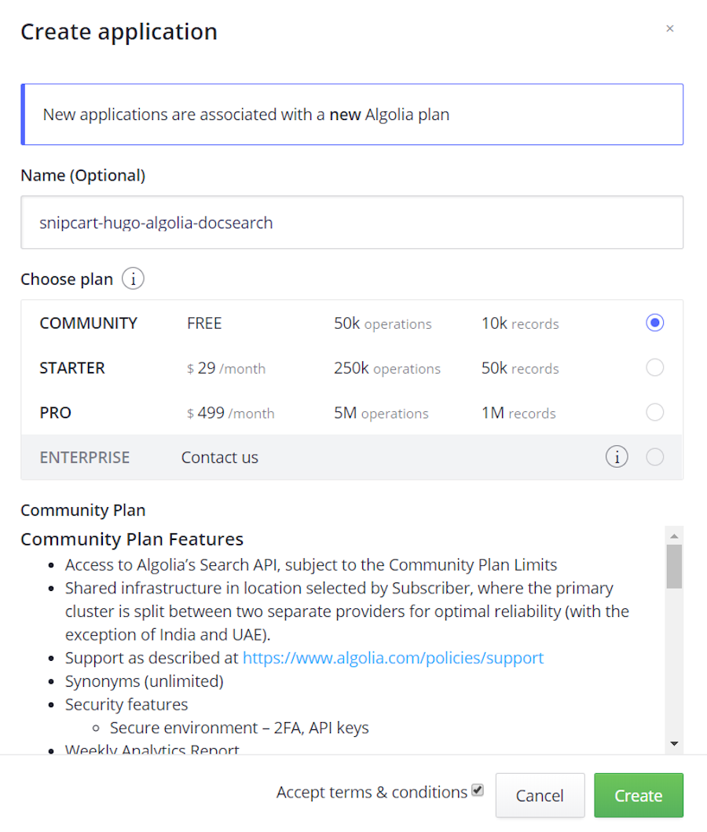Select the Community plan radio button
The width and height of the screenshot is (707, 832).
654,323
